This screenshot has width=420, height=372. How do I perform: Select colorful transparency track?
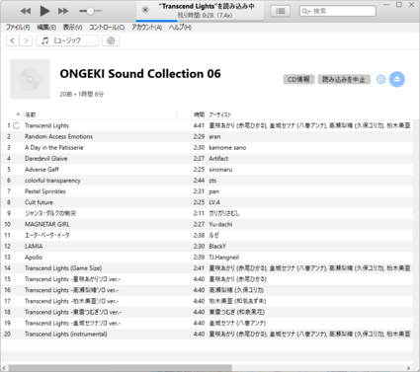coord(207,181)
